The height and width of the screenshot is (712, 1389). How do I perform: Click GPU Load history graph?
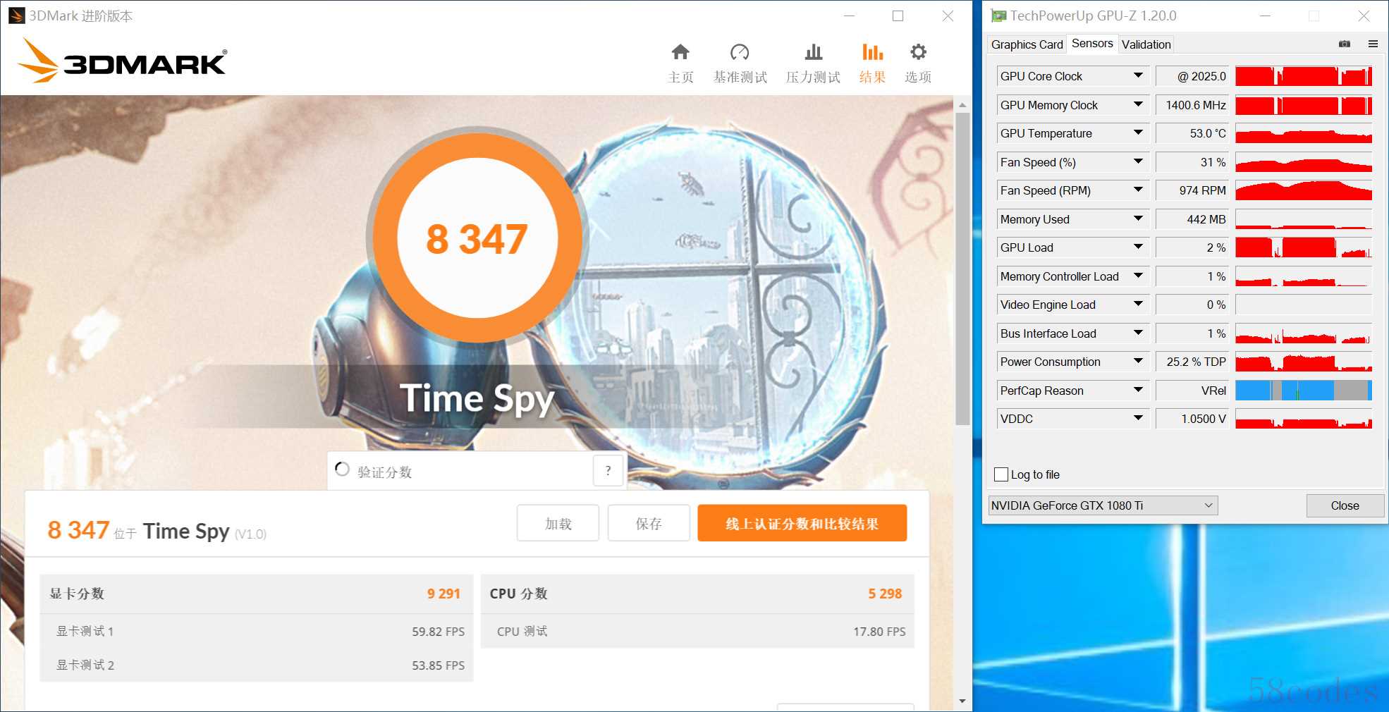[x=1304, y=247]
